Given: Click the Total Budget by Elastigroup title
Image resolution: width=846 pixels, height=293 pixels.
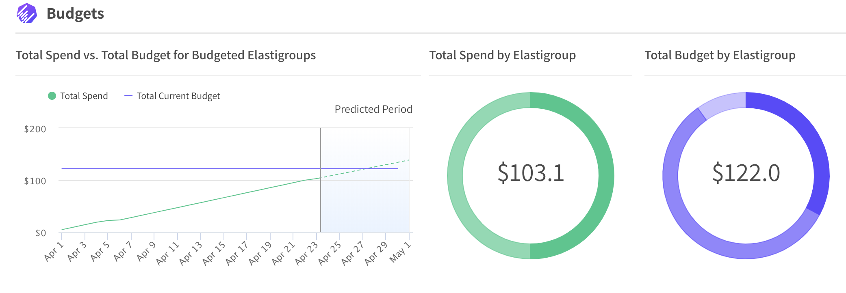Looking at the screenshot, I should (x=720, y=55).
